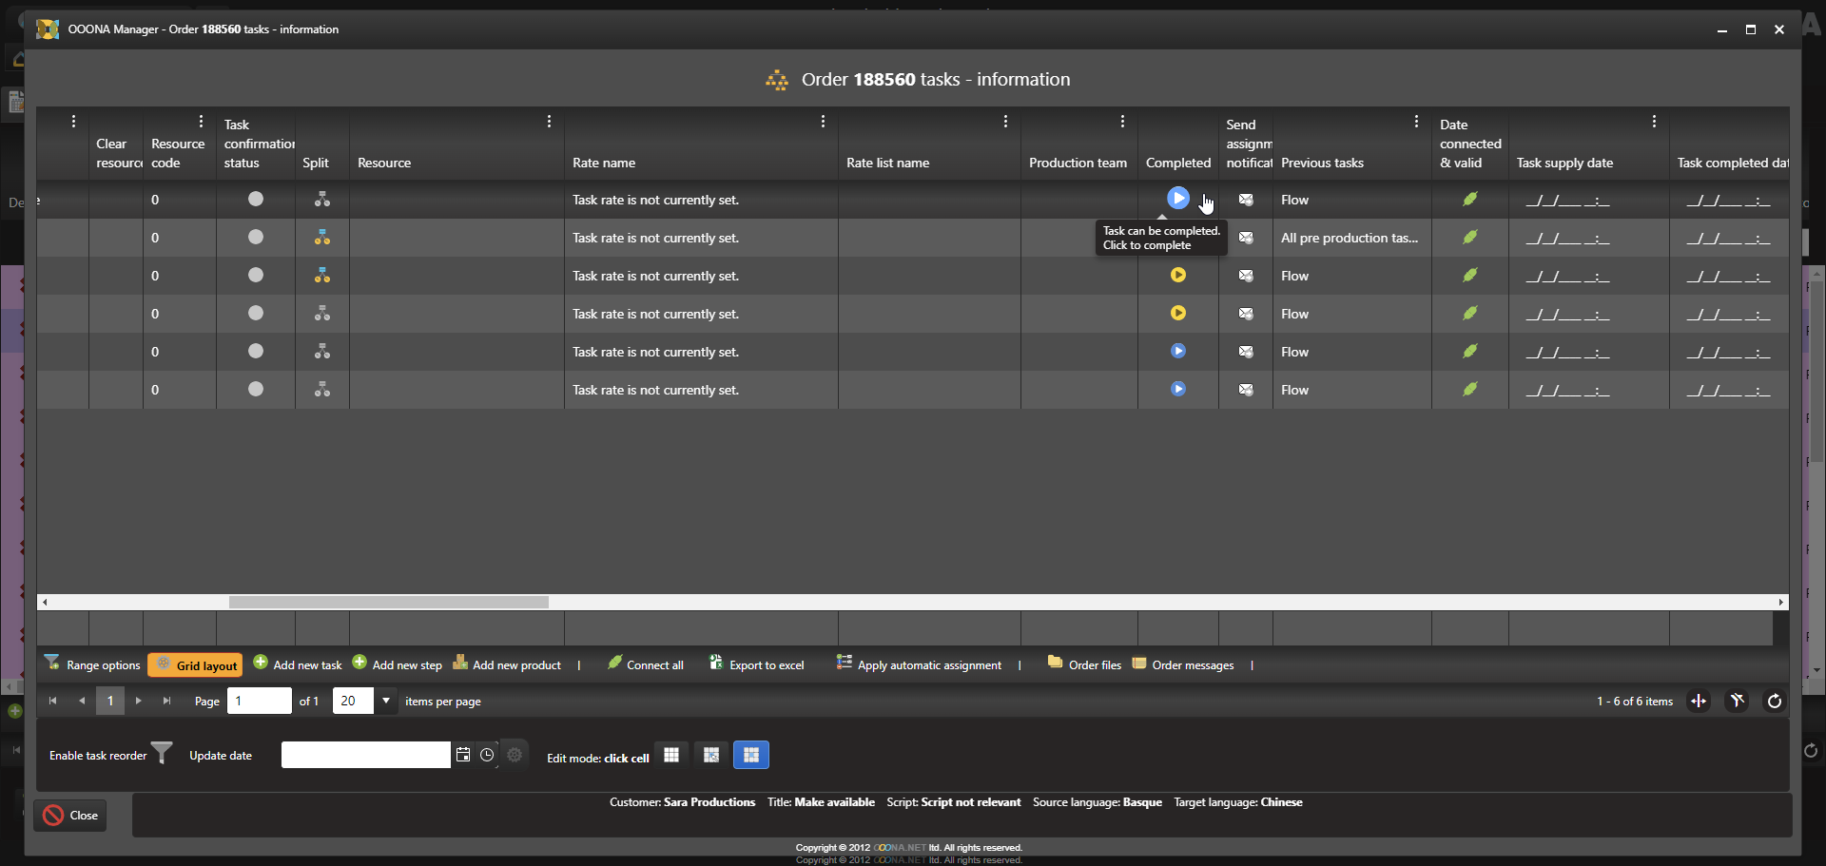The width and height of the screenshot is (1826, 866).
Task: Clear grid filters using the filter-off icon
Action: 1737,702
